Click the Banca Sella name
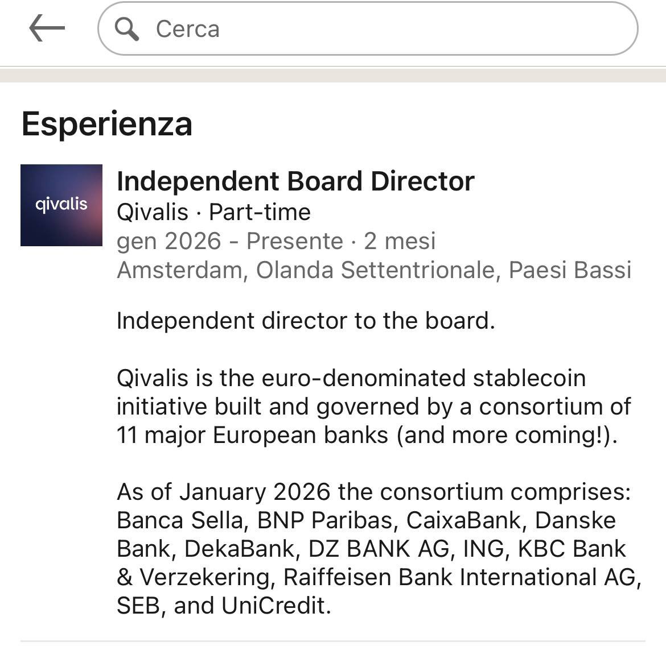Viewport: 666px width, 646px height. (x=181, y=520)
